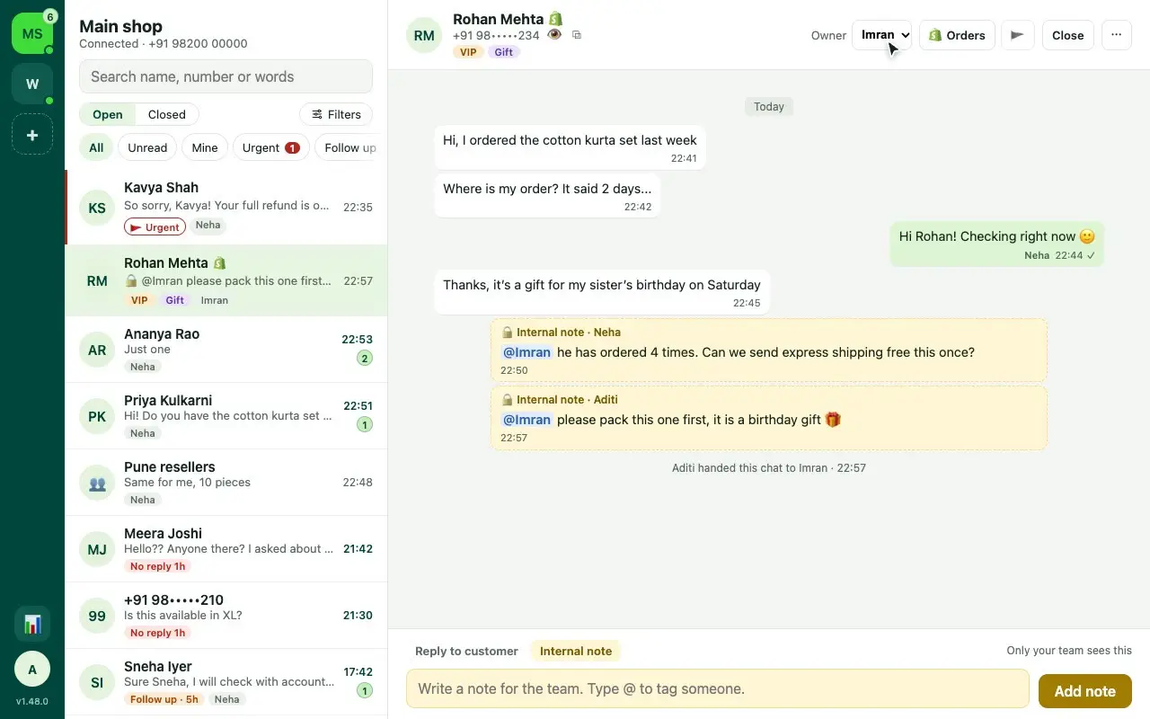Open the Filters panel
Image resolution: width=1150 pixels, height=719 pixels.
pyautogui.click(x=336, y=114)
